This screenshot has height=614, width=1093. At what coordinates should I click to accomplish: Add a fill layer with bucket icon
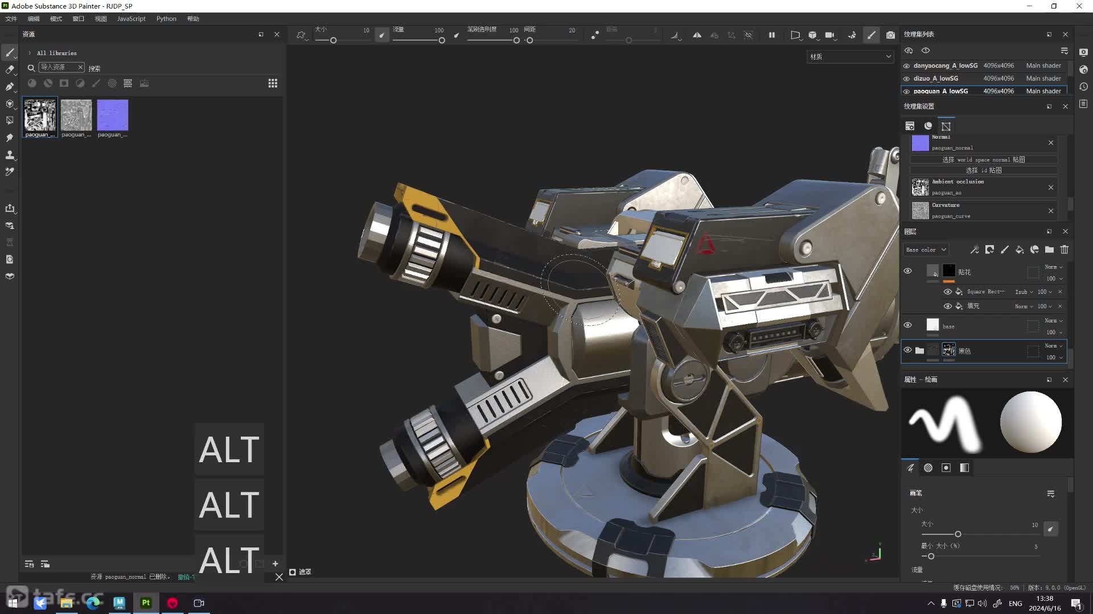point(1020,250)
